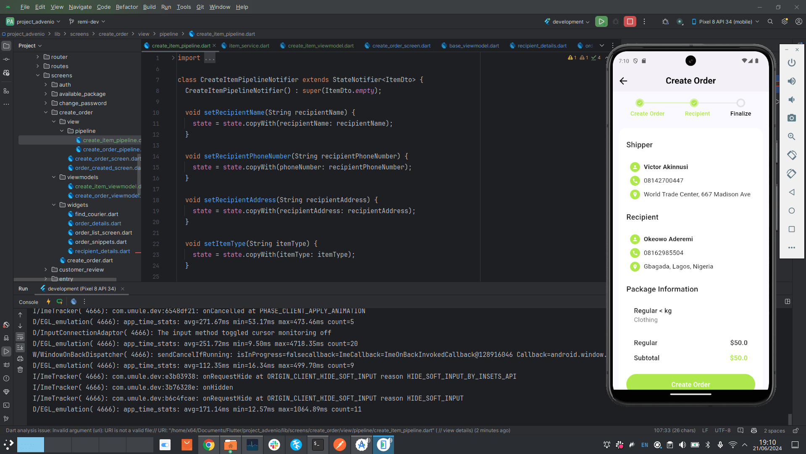The image size is (806, 454).
Task: Open the terminal app from the taskbar
Action: click(x=318, y=444)
